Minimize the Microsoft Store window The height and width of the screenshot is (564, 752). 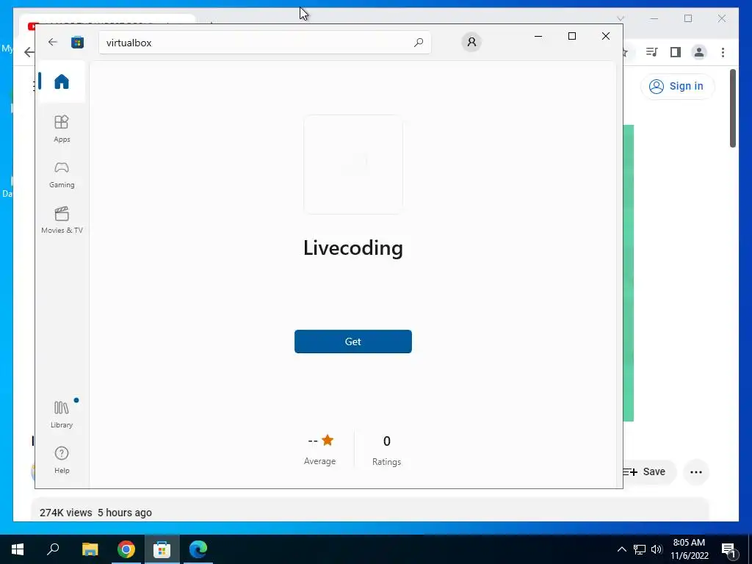[538, 36]
